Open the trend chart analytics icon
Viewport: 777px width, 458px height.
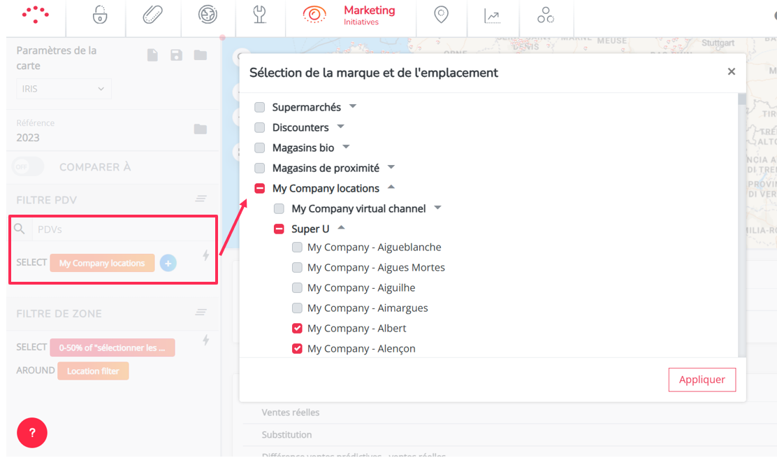492,15
